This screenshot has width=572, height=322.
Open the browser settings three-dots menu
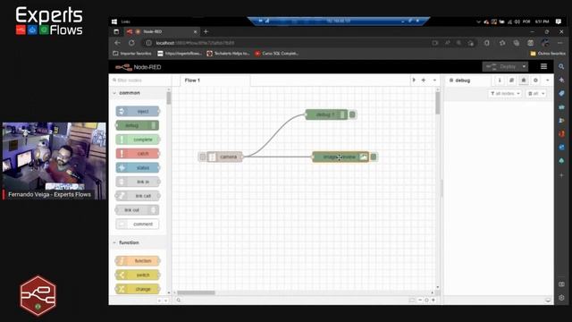click(x=560, y=43)
